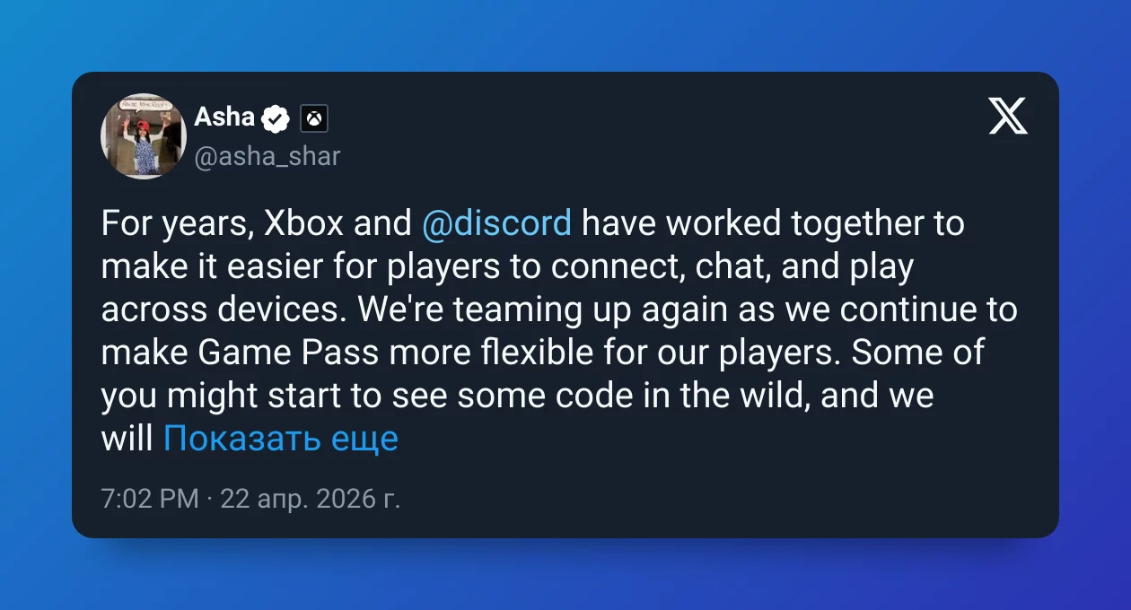Click the blue verified checkmark badge
1131x610 pixels.
[x=276, y=118]
